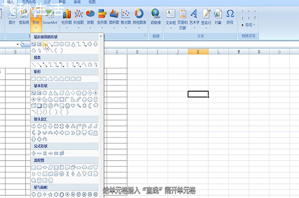Open the 剪贴画 clip art tool
Image resolution: width=299 pixels, height=198 pixels.
coord(24,17)
